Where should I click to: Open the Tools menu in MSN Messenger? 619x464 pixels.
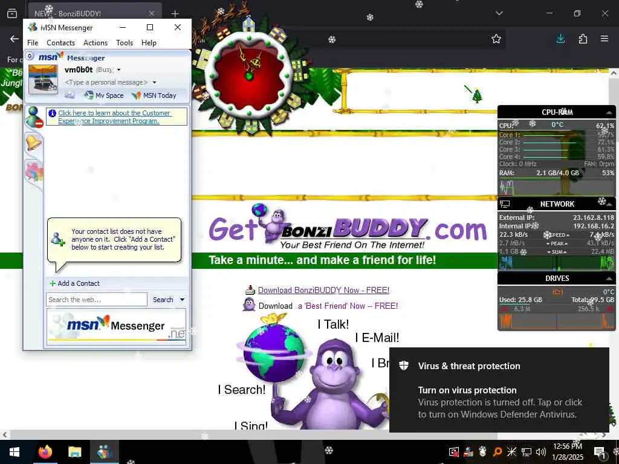tap(125, 43)
